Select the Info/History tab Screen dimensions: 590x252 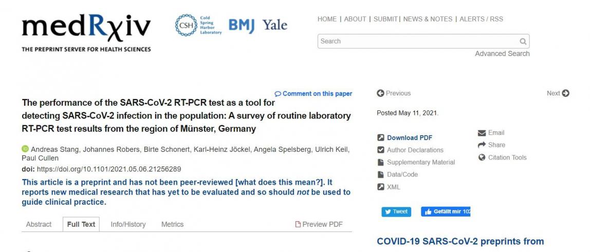click(128, 224)
